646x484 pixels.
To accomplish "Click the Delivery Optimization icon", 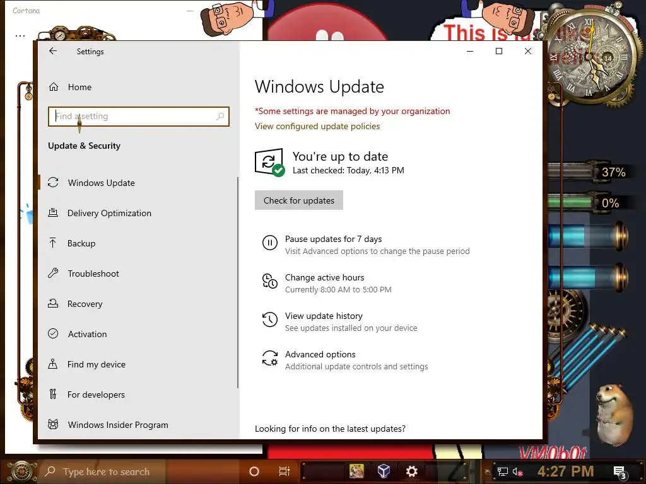I will coord(53,213).
